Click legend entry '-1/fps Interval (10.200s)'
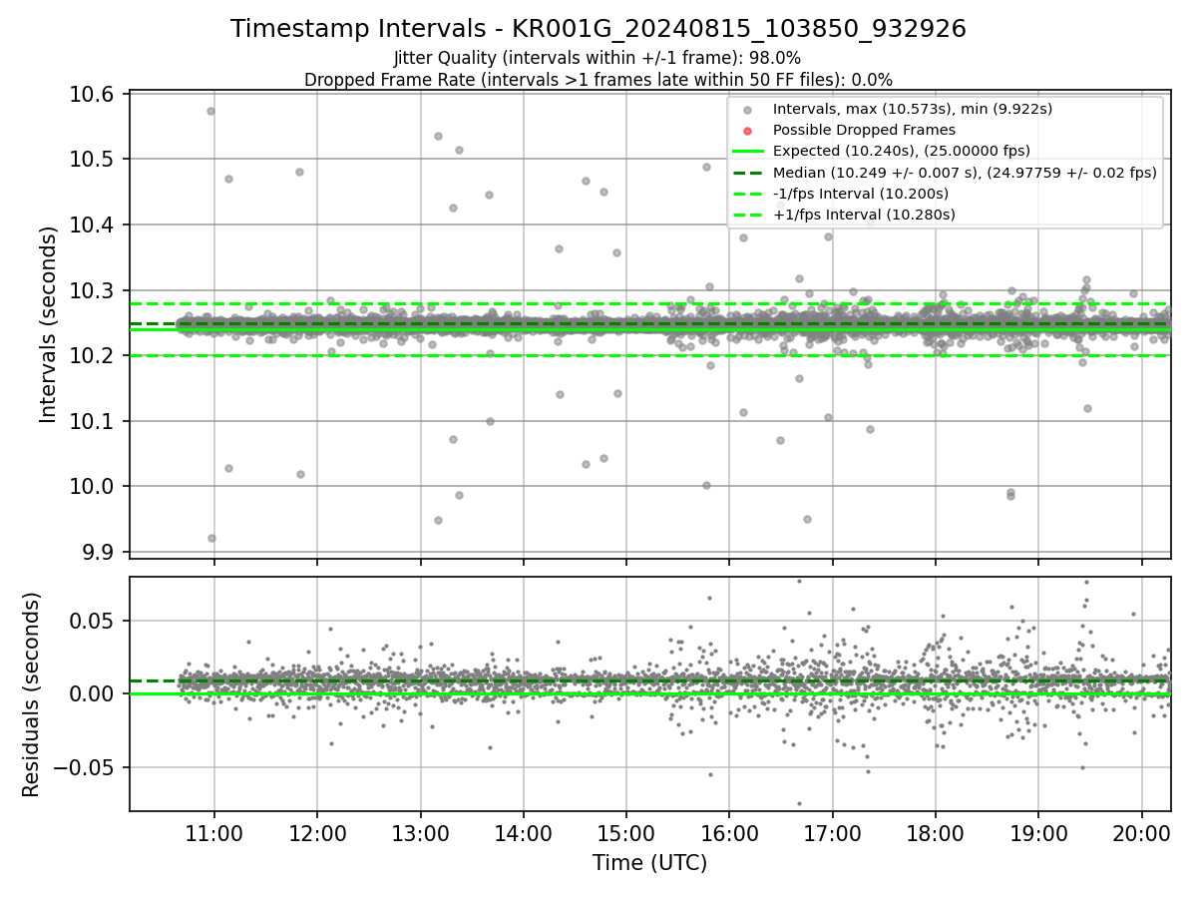Viewport: 1197px width, 898px height. [x=861, y=194]
